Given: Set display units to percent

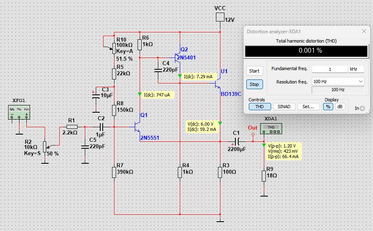Looking at the screenshot, I should click(328, 107).
